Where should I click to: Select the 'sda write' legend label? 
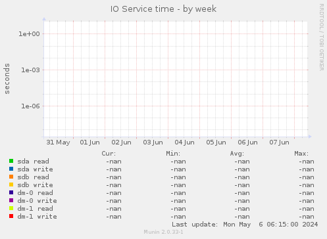click(35, 169)
